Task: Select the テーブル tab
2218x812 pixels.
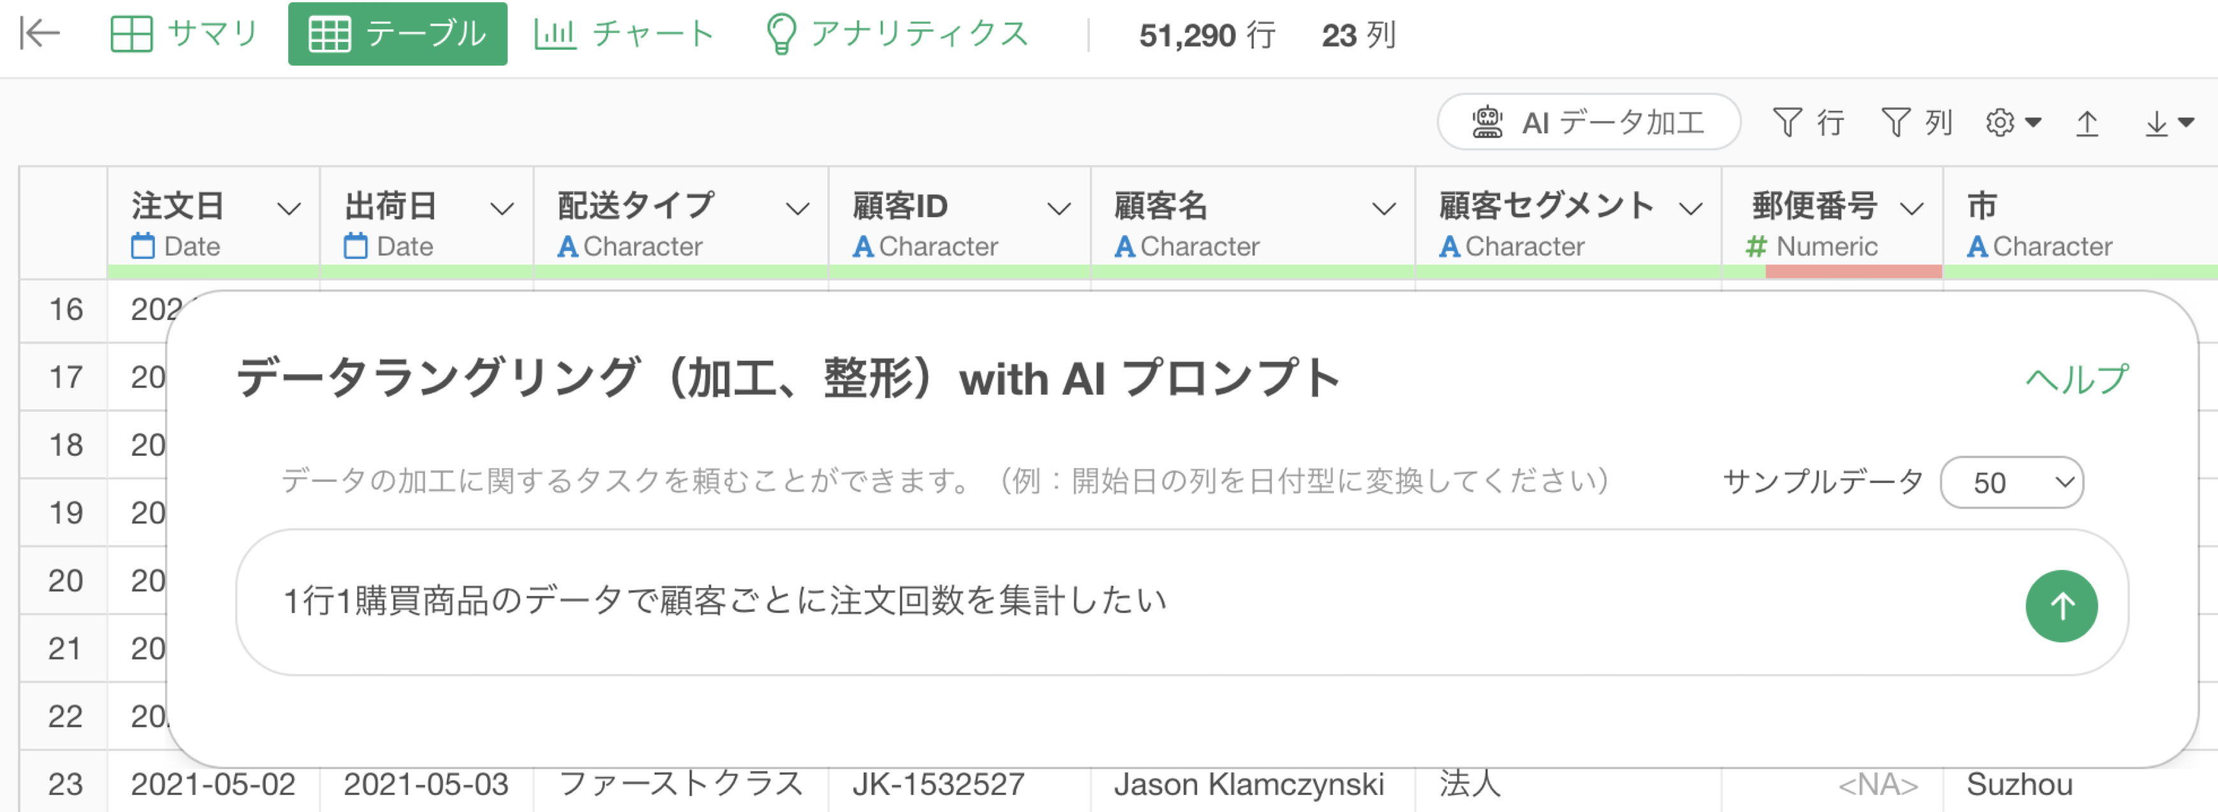Action: [x=397, y=34]
